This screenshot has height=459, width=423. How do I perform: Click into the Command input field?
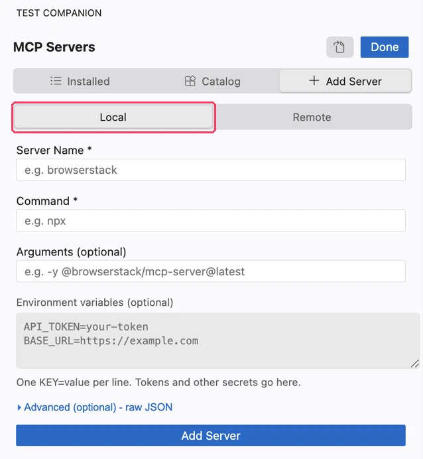(211, 221)
